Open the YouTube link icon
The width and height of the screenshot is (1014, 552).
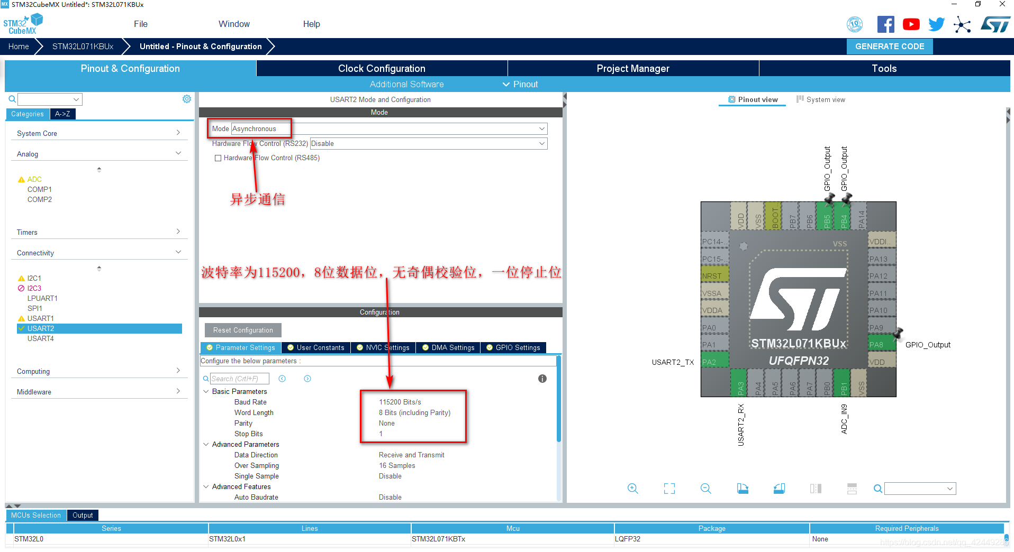pyautogui.click(x=911, y=24)
